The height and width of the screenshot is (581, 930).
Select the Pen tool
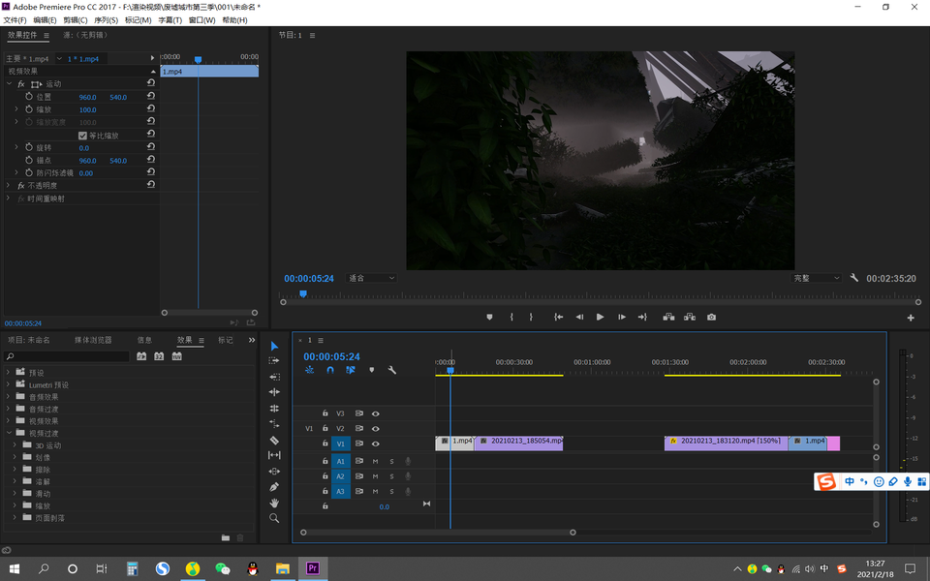click(x=274, y=487)
